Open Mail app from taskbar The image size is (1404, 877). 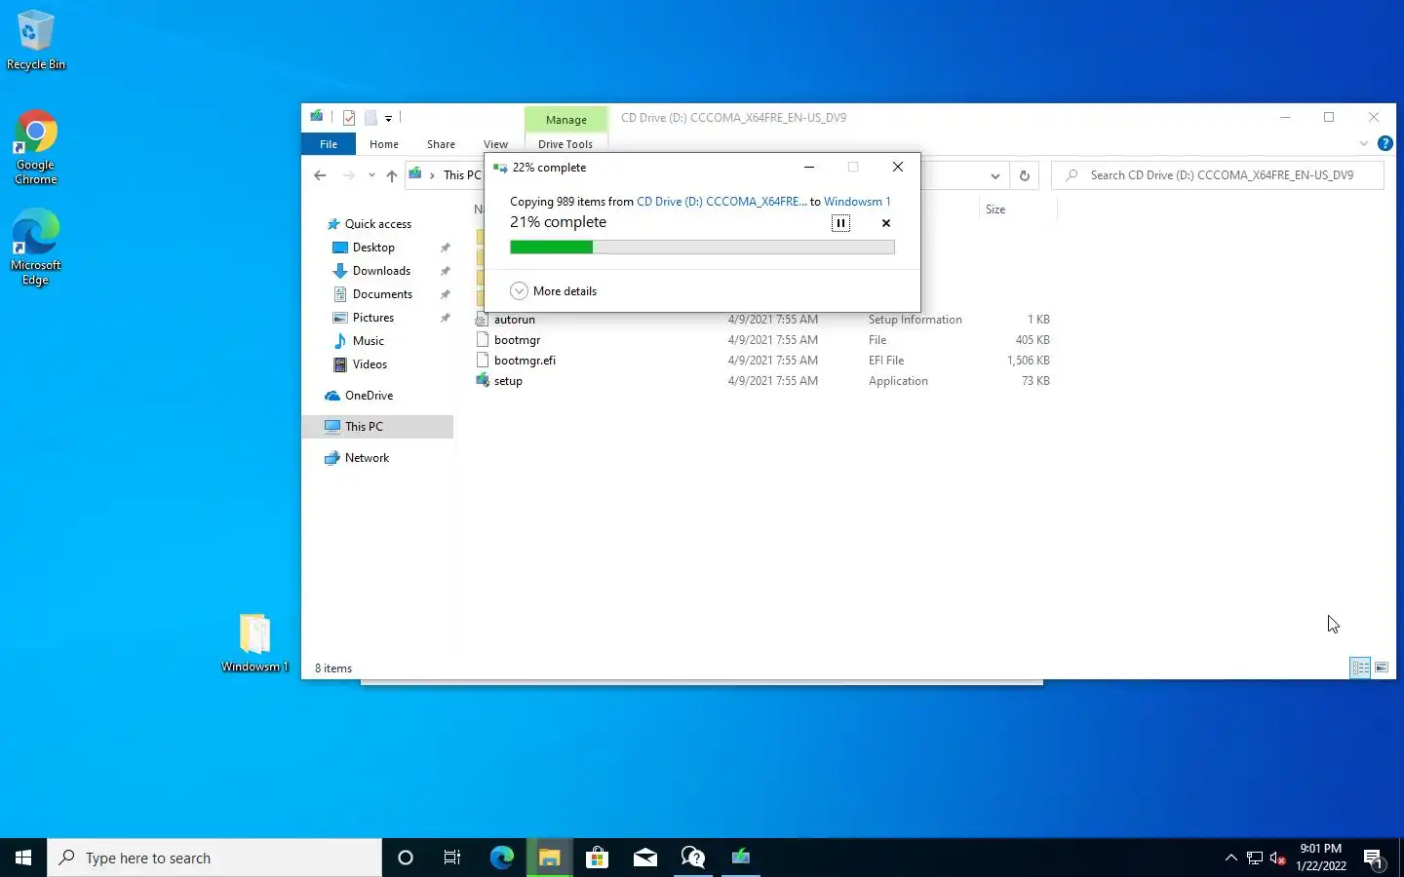644,858
